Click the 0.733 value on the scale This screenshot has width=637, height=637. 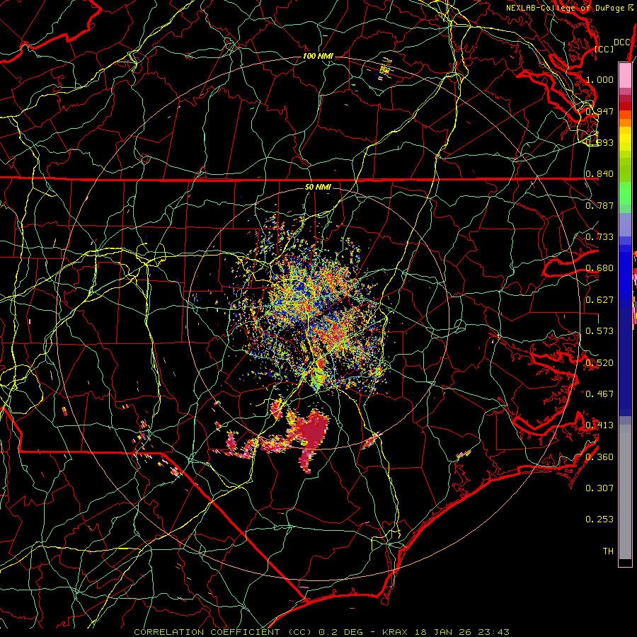[599, 237]
